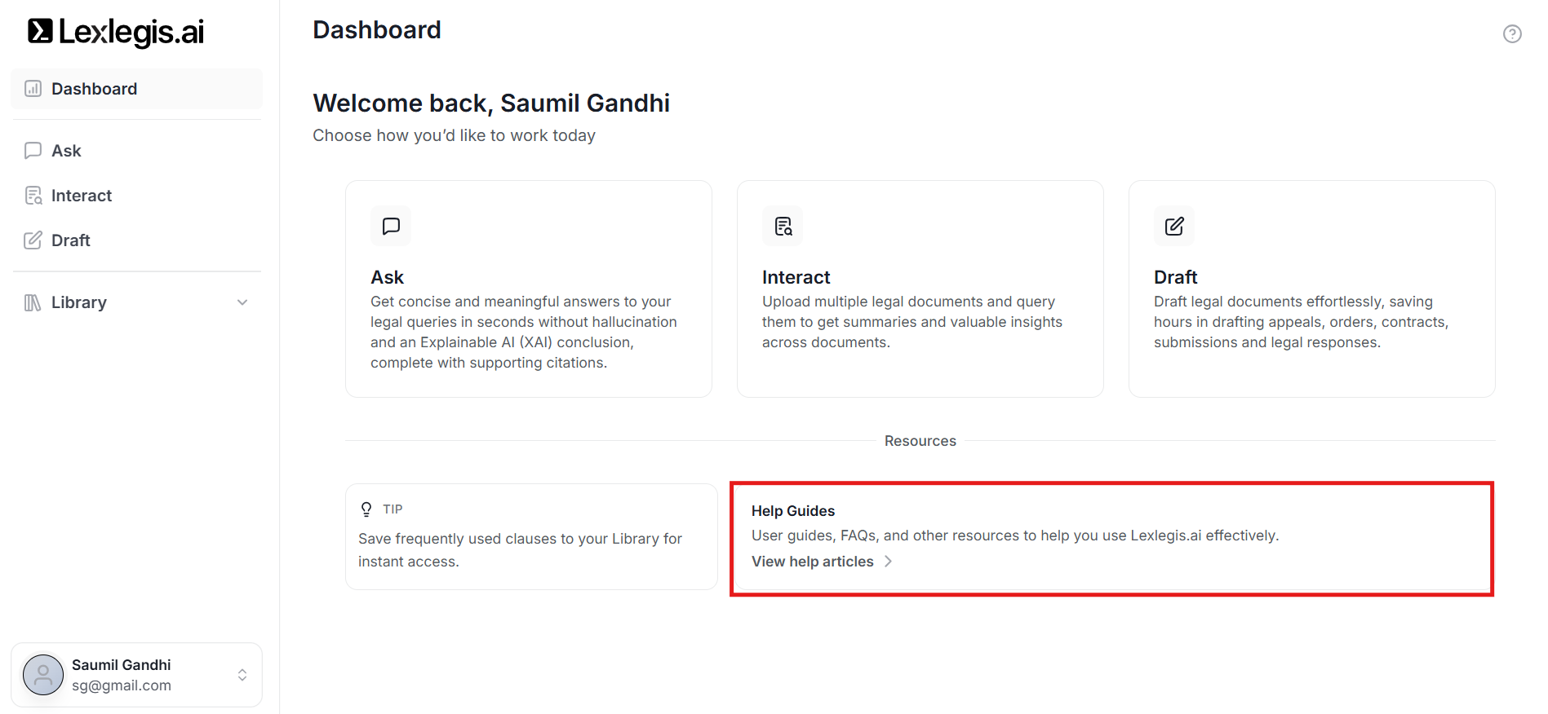Open the Interact card title
Screen dimensions: 1548x714
[x=796, y=277]
